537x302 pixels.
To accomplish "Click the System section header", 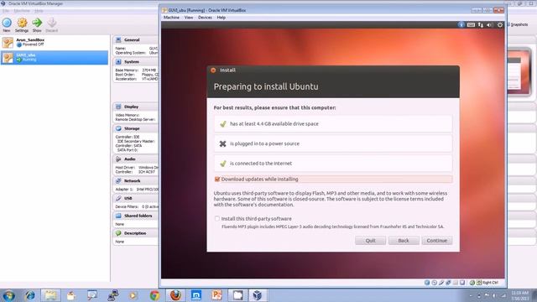I will click(x=135, y=61).
